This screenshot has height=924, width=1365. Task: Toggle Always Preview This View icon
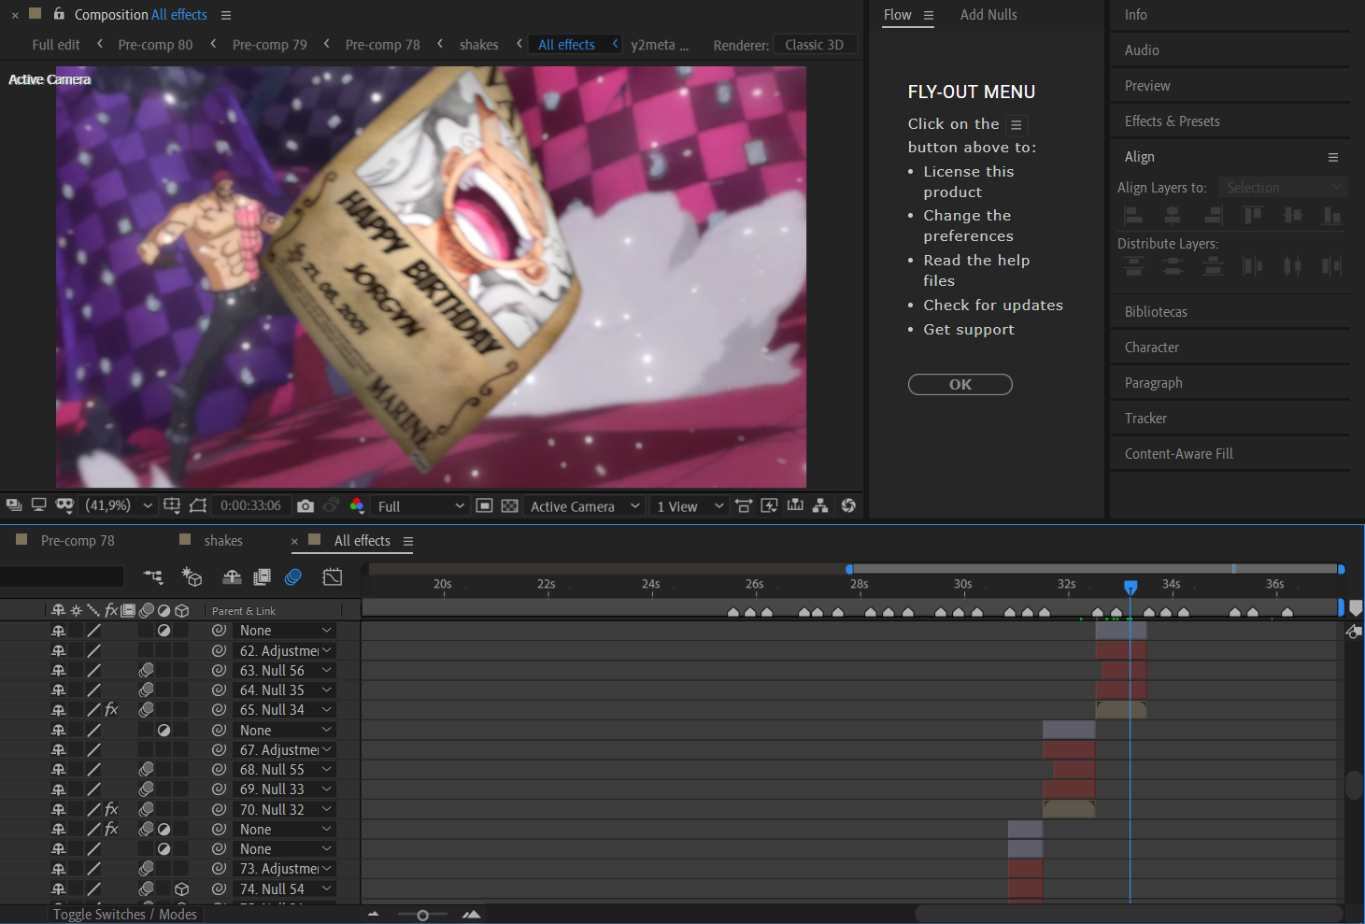14,505
